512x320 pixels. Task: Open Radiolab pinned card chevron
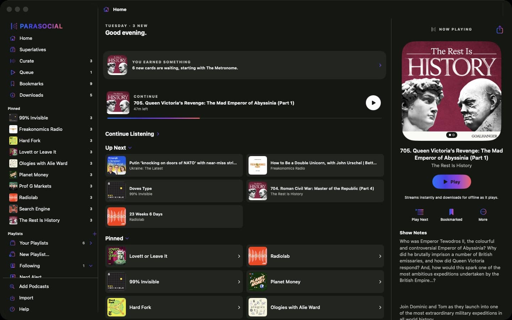[380, 256]
